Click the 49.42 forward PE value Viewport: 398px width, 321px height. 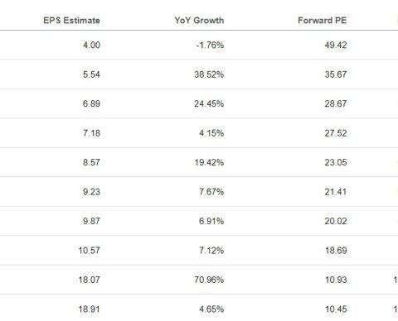tap(336, 45)
